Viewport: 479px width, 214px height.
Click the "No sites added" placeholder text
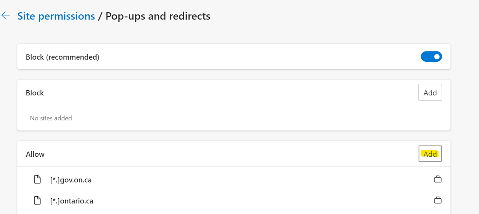[x=51, y=118]
